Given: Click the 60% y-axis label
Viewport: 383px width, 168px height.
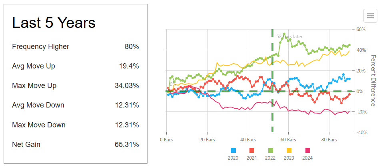Looking at the screenshot, I should click(x=361, y=29).
